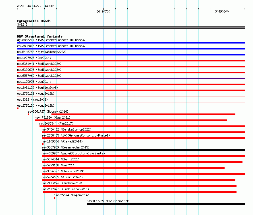Click nsv5904085 (Almarri2020) label
Screen dimensions: 253x215
coord(62,177)
